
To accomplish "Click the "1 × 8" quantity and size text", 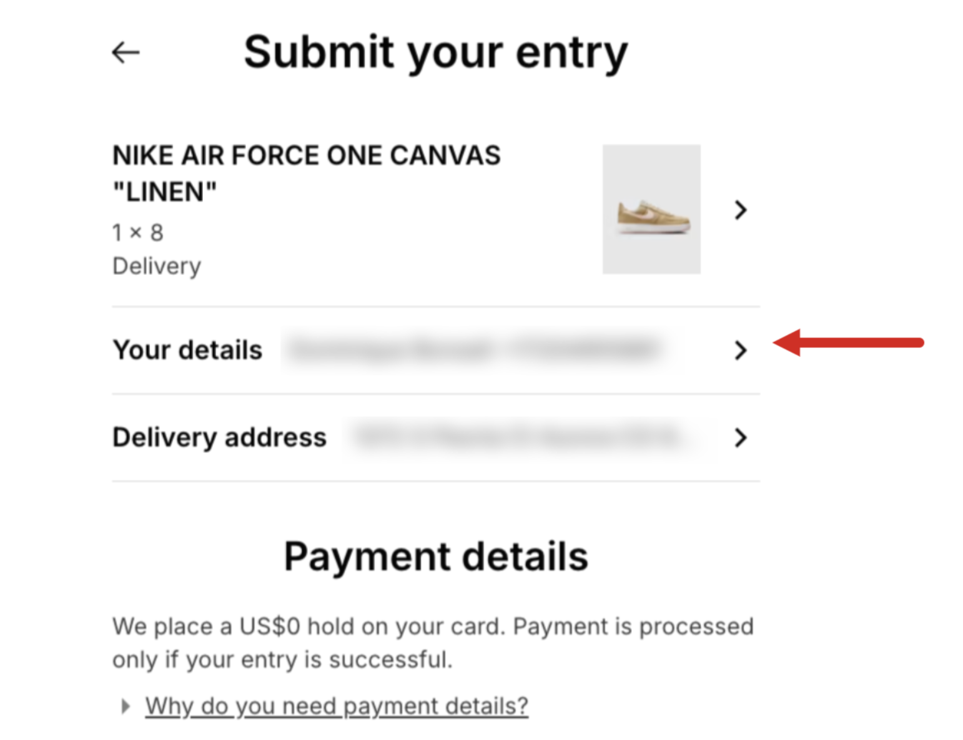I will pos(138,233).
